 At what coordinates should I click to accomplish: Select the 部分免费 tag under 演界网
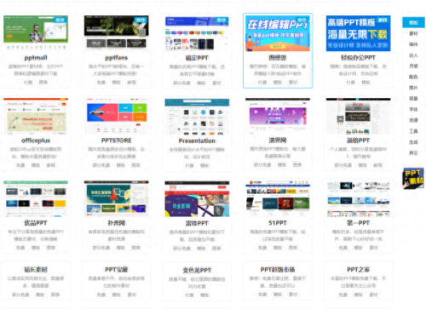point(262,165)
